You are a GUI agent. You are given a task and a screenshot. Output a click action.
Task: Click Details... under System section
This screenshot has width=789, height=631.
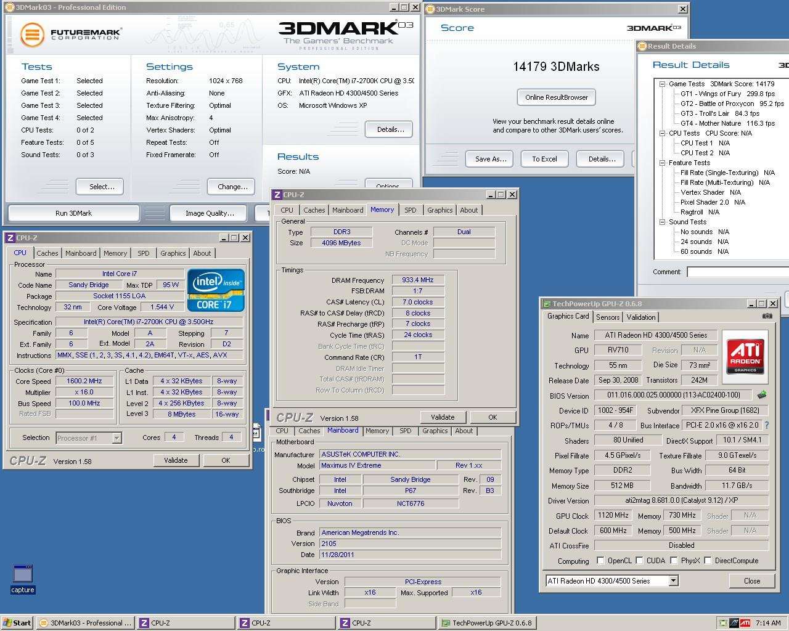point(389,129)
